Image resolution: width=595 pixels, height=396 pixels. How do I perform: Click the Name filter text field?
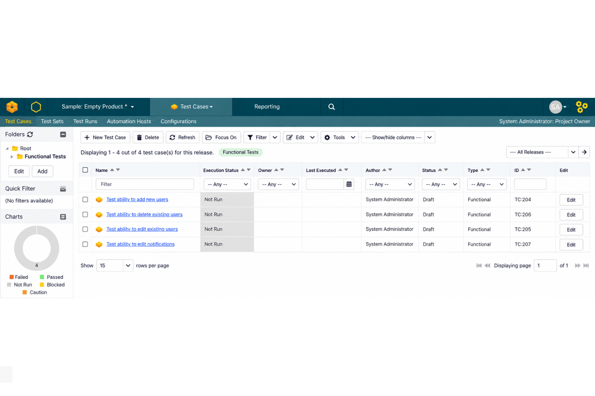[x=145, y=184]
